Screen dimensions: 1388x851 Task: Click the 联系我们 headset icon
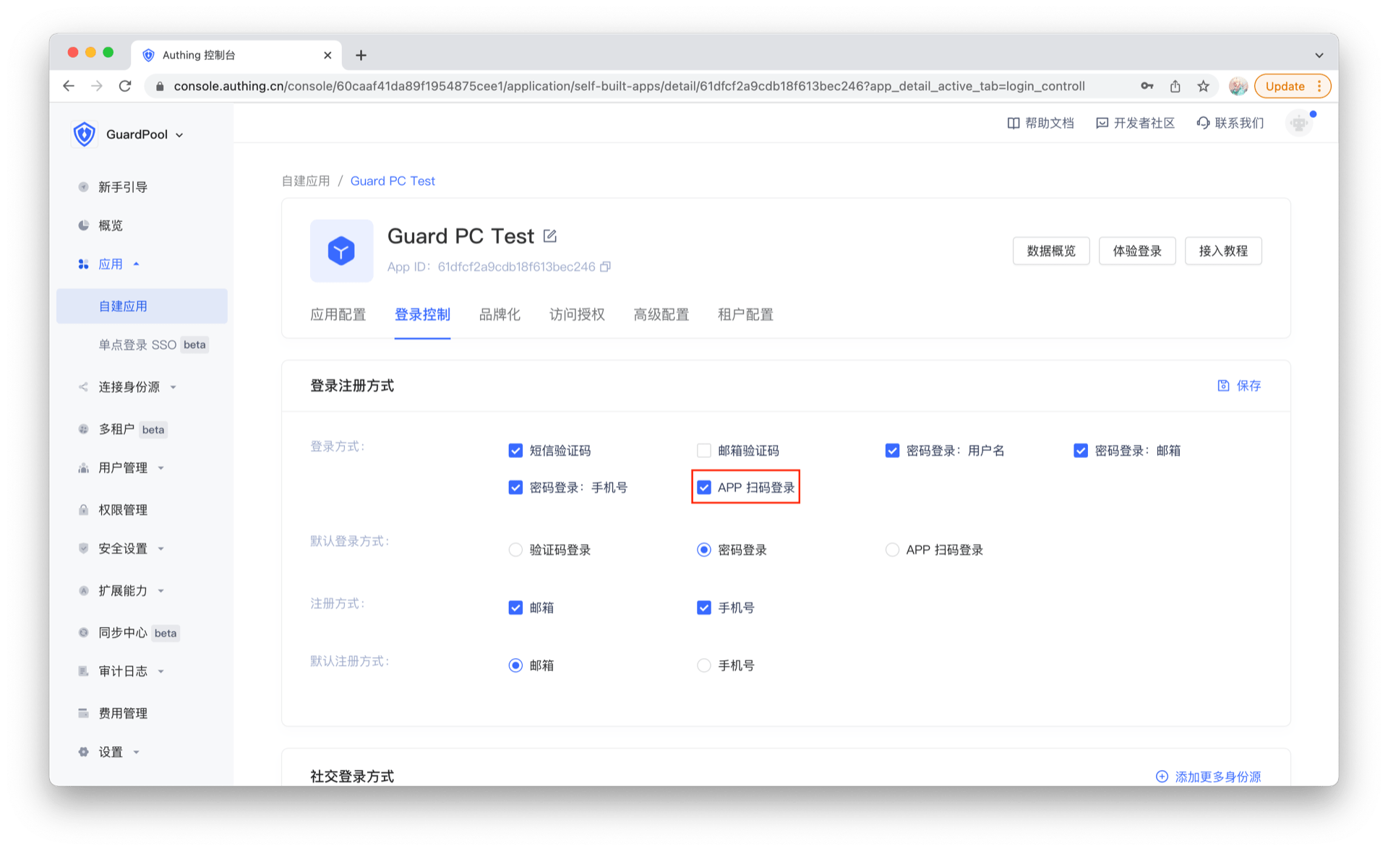[x=1203, y=123]
